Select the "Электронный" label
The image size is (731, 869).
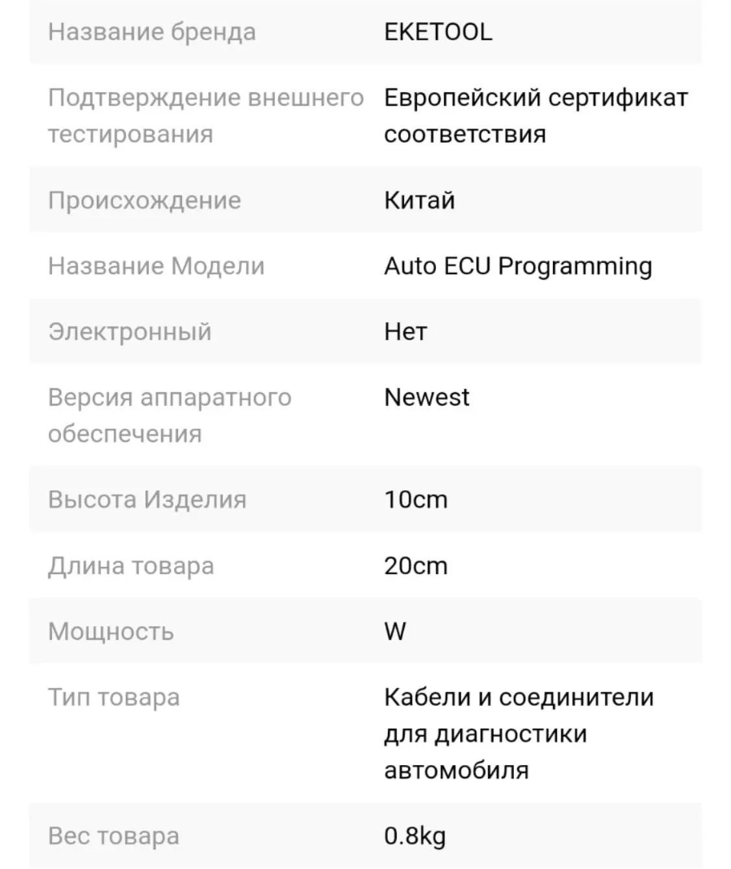130,332
